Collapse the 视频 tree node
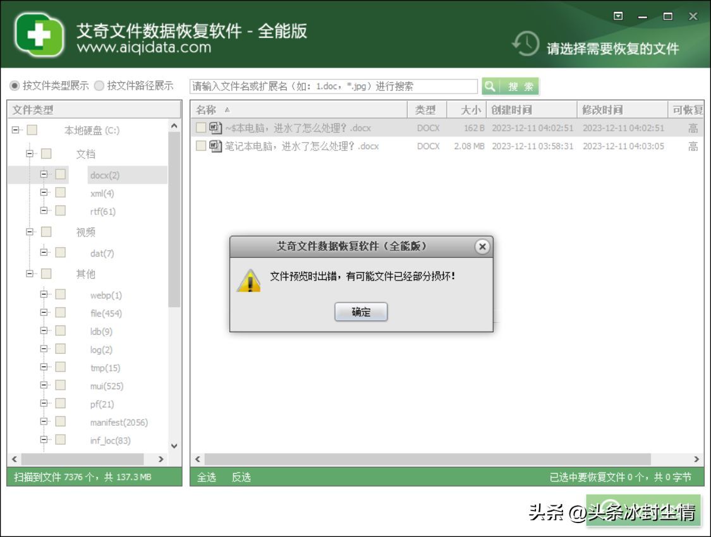 coord(30,232)
